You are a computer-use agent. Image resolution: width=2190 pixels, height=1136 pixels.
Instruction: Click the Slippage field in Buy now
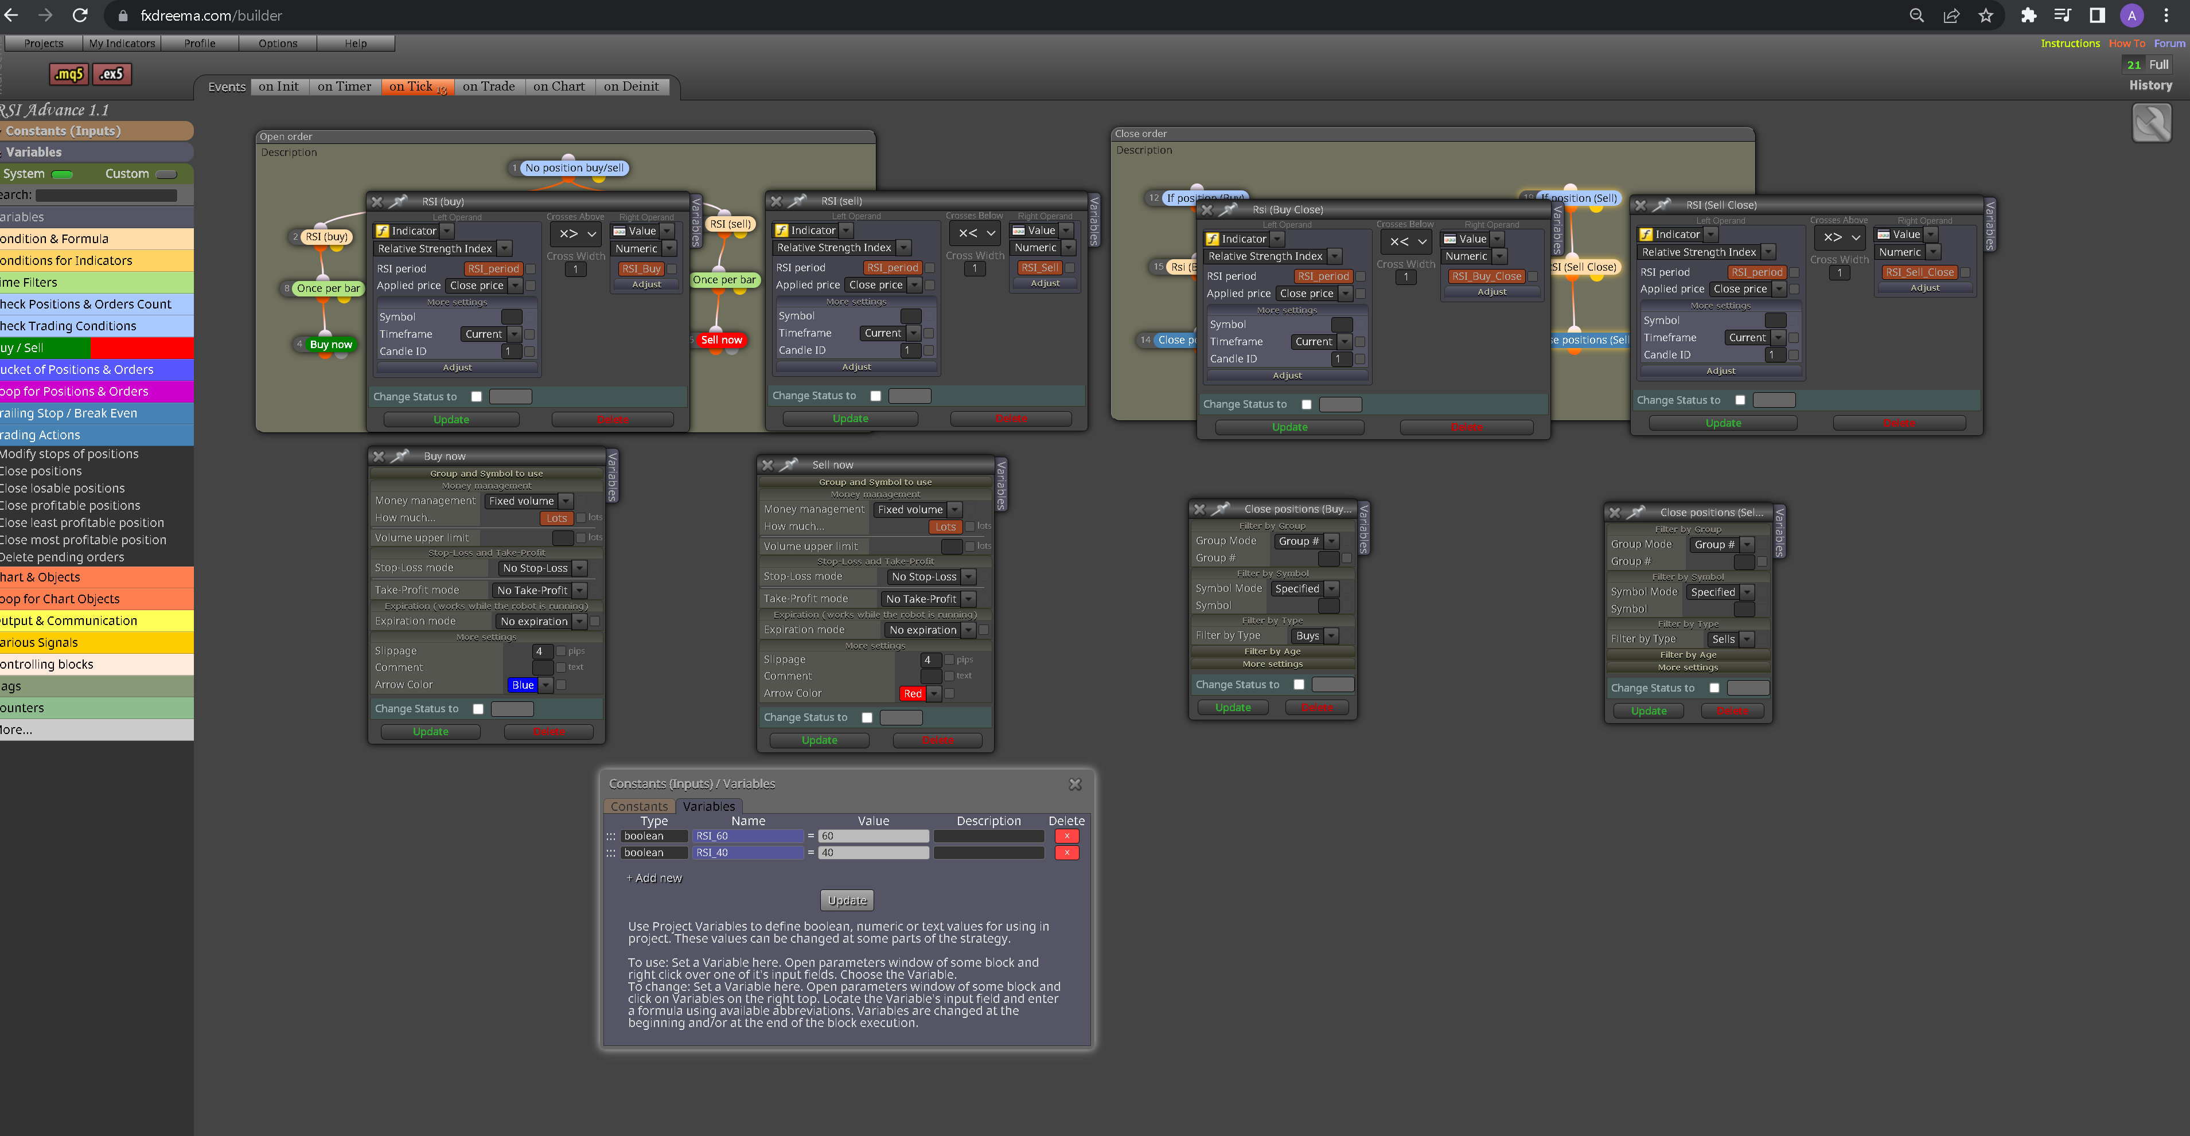(x=543, y=651)
